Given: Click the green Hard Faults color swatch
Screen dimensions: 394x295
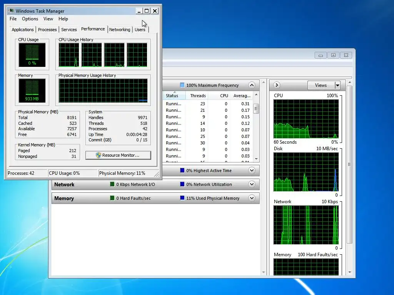Looking at the screenshot, I should [112, 198].
